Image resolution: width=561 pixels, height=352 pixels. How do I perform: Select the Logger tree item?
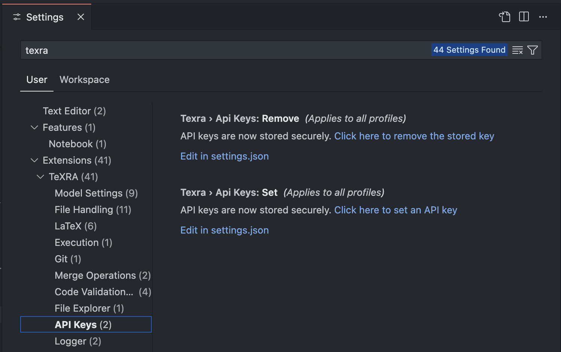(x=78, y=341)
